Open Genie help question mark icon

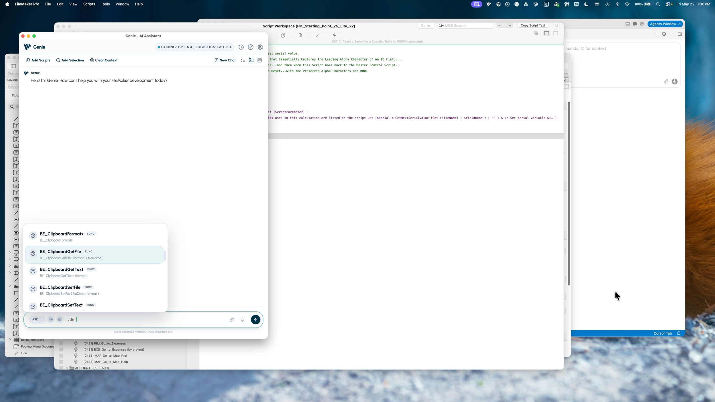251,47
